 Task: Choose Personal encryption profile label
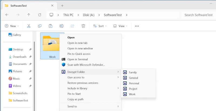[x=134, y=83]
